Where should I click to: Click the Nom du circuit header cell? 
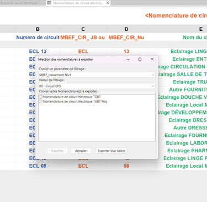point(177,38)
